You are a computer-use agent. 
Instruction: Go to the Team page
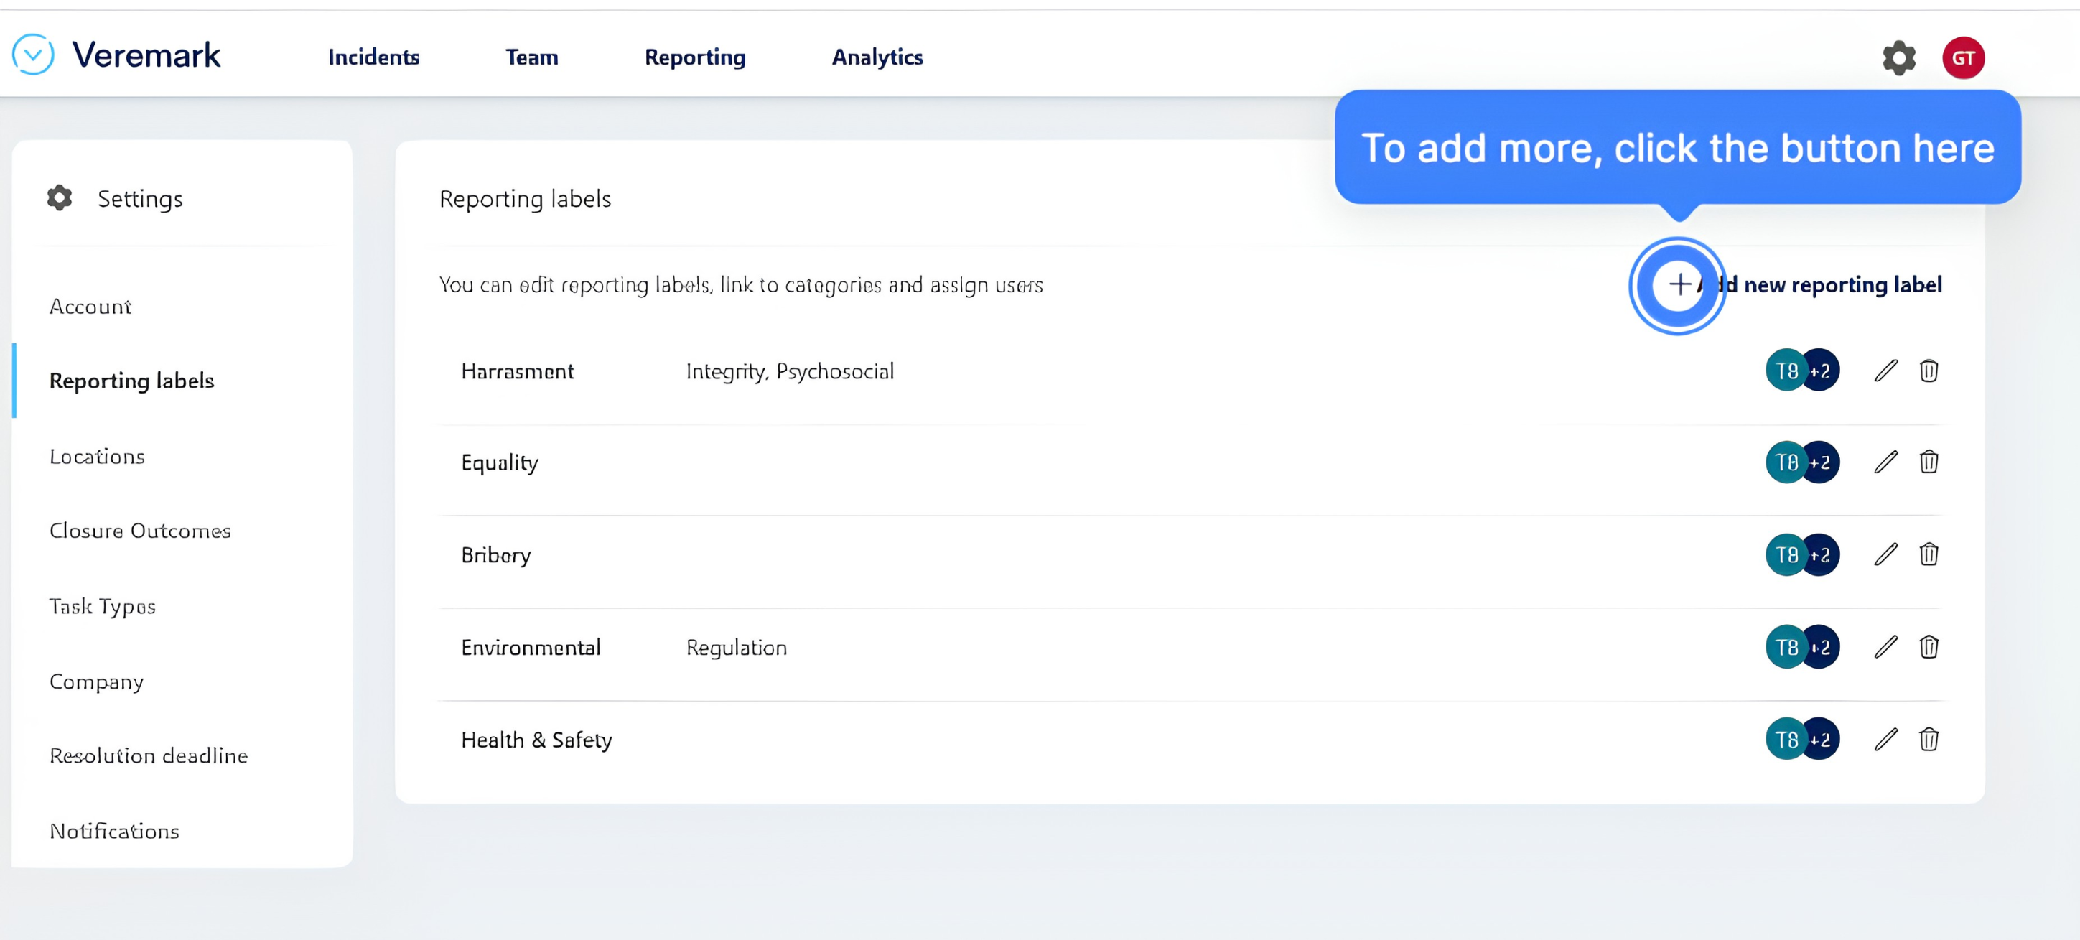coord(531,57)
